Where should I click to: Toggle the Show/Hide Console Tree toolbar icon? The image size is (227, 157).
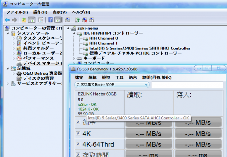(32, 20)
